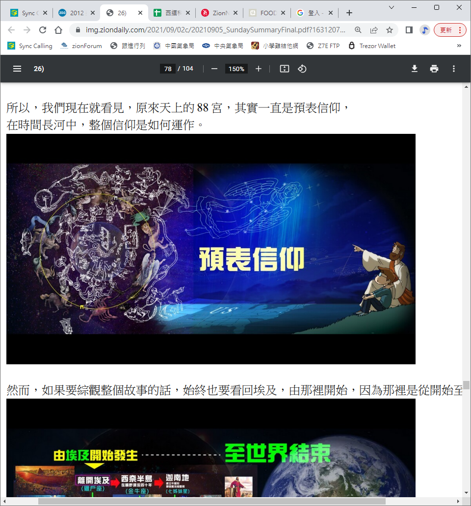Click the address bar URL
Screen dimensions: 471x506
click(215, 30)
